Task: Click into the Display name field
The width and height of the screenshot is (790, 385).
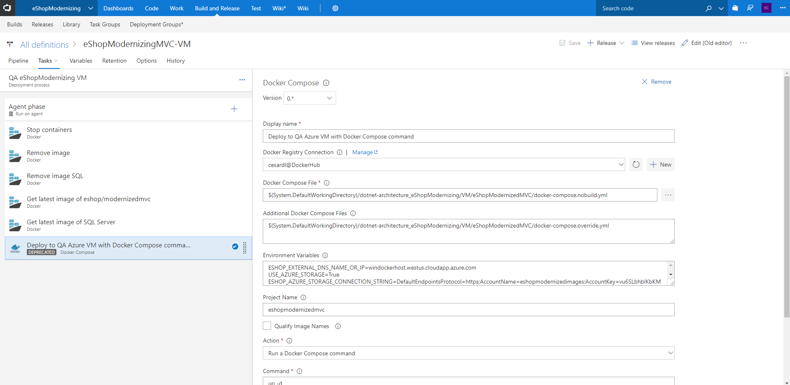Action: (x=469, y=136)
